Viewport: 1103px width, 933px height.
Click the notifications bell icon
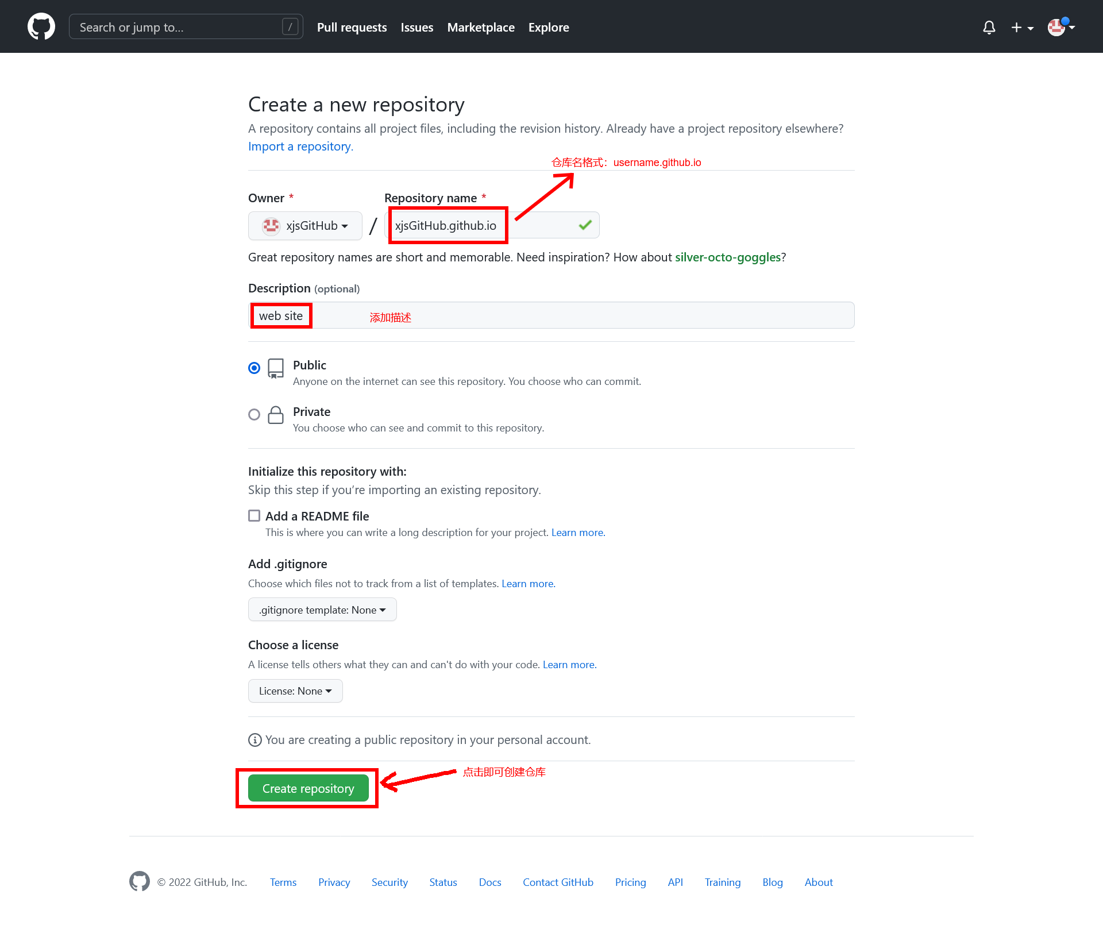988,27
